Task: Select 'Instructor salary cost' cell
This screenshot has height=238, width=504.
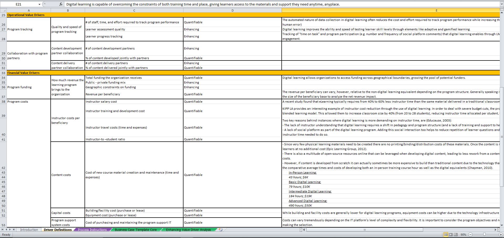Action: click(134, 102)
